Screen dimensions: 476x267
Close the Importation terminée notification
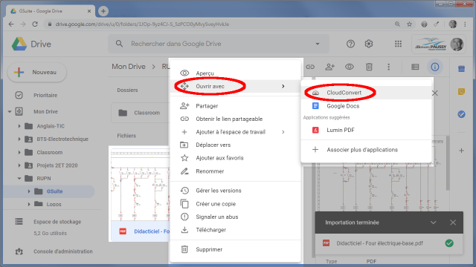[x=453, y=222]
